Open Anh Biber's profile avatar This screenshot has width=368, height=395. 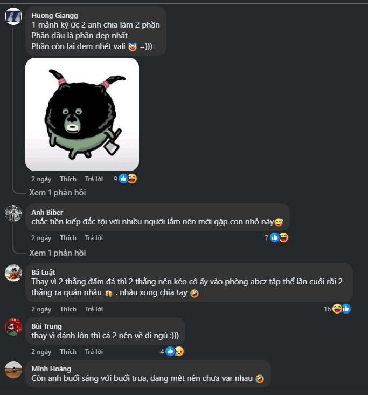pos(13,213)
